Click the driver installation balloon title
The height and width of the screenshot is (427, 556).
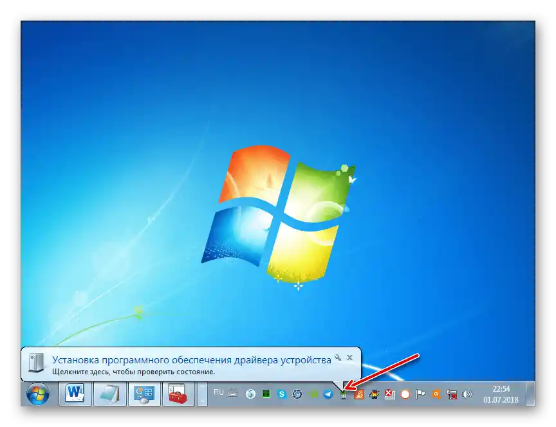(x=192, y=360)
